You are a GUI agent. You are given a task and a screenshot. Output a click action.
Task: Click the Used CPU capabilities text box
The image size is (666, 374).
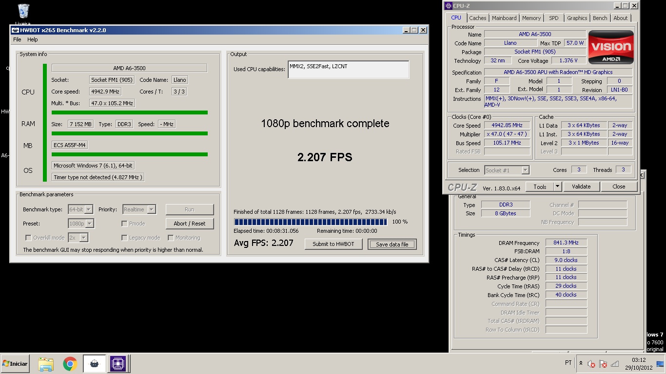[x=348, y=70]
